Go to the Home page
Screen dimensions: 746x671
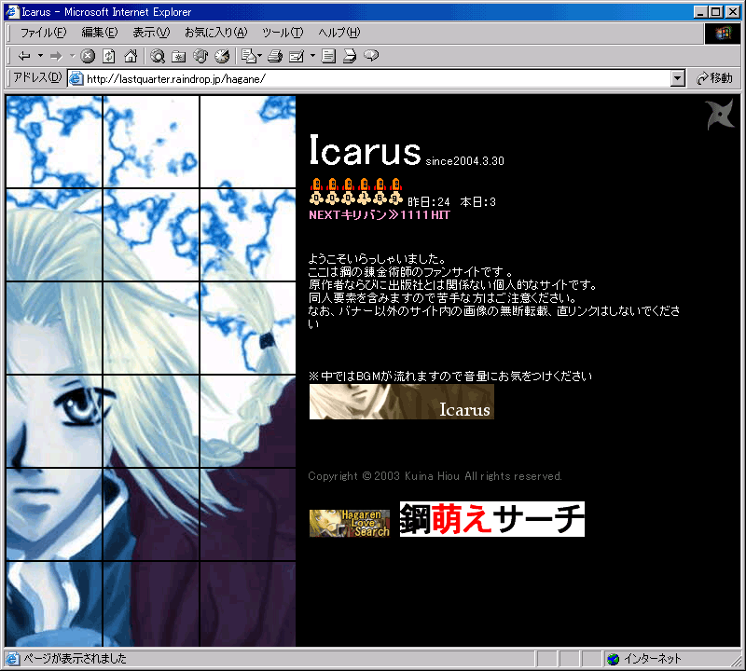tap(131, 56)
